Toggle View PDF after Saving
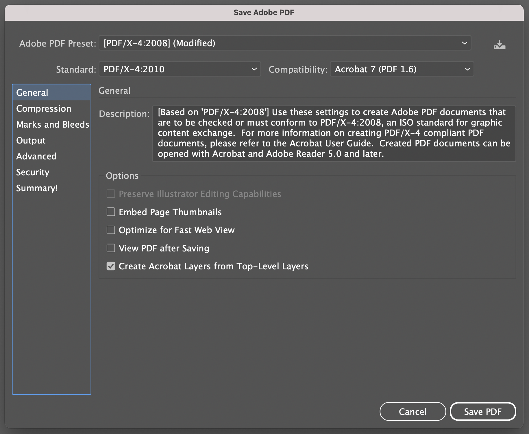 point(111,248)
